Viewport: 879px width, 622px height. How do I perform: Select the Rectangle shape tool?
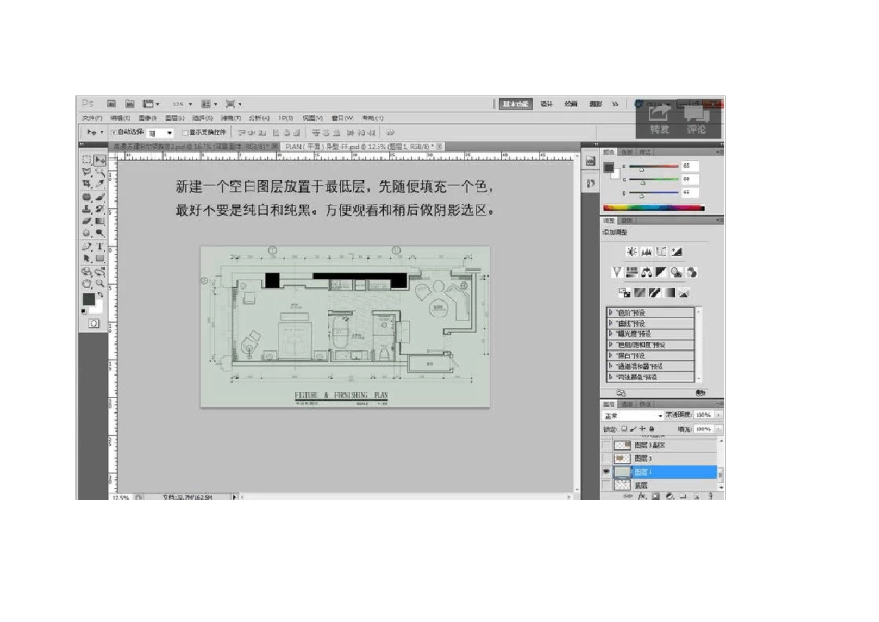click(x=100, y=258)
